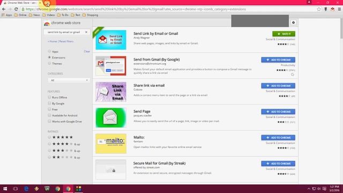The height and width of the screenshot is (193, 343).
Task: Open the Chrome menu icon
Action: coord(339,9)
